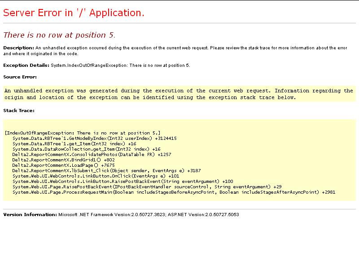The width and height of the screenshot is (359, 269).
Task: Click 'System.IndexOutOfRangeException' in the exception details
Action: point(89,65)
